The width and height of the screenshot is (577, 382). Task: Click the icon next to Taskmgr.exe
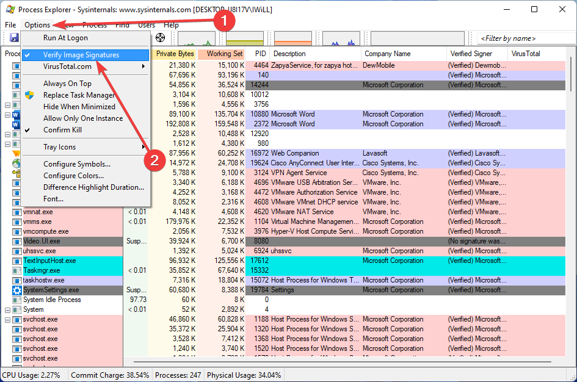pos(16,270)
